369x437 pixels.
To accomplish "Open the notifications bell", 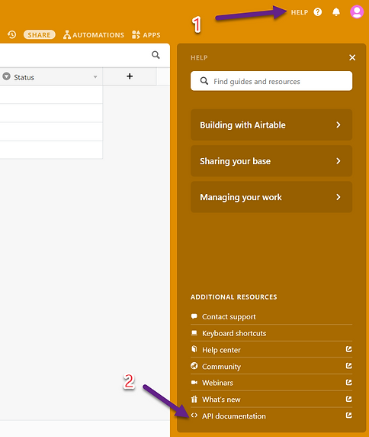I will (x=336, y=12).
